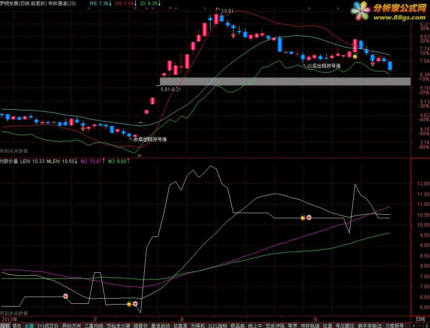Switch to the 模板 tab
This screenshot has width=430, height=328.
(x=17, y=326)
